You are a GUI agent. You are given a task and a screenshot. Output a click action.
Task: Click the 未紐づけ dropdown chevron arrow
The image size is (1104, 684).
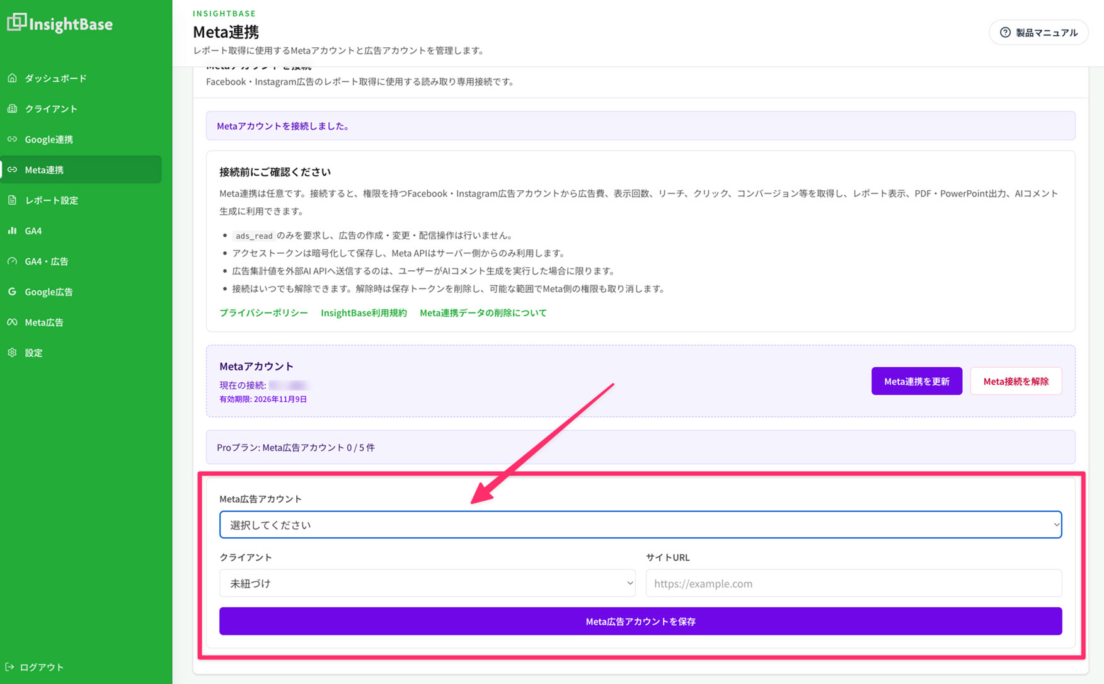pyautogui.click(x=630, y=583)
